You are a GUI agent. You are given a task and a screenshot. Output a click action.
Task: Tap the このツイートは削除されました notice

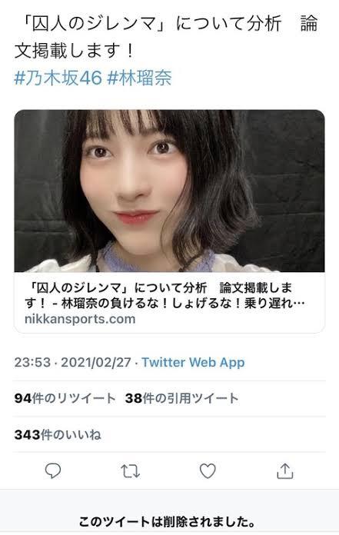point(167,522)
